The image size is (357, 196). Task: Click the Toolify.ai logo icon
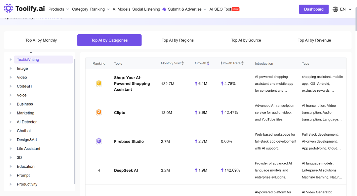pyautogui.click(x=8, y=8)
